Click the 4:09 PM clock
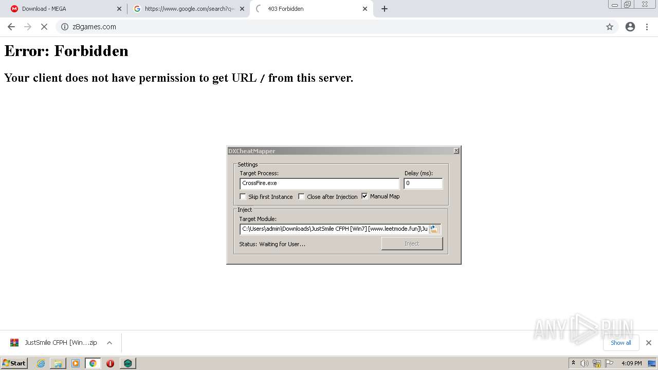The height and width of the screenshot is (370, 658). pyautogui.click(x=631, y=363)
